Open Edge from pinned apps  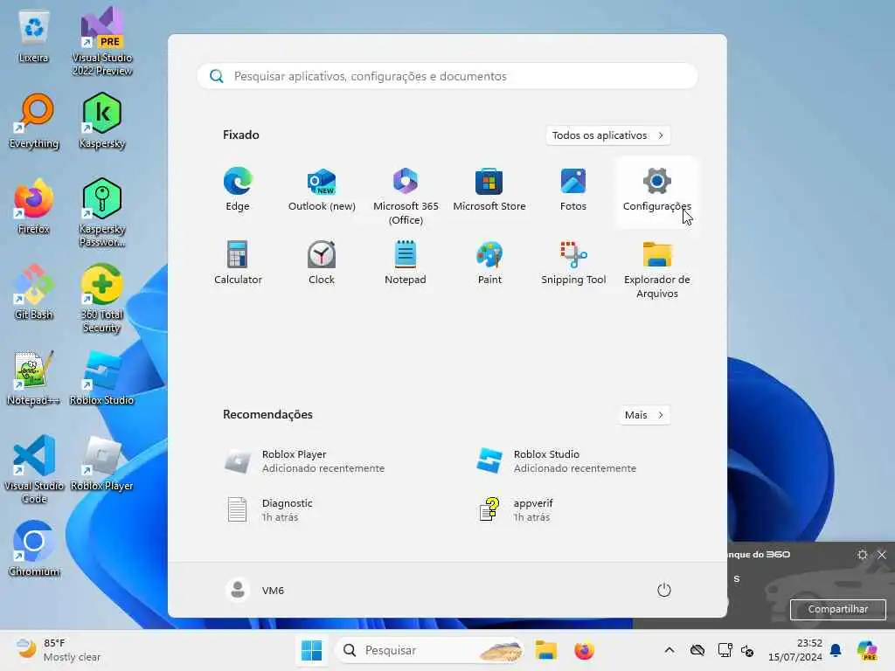tap(238, 190)
